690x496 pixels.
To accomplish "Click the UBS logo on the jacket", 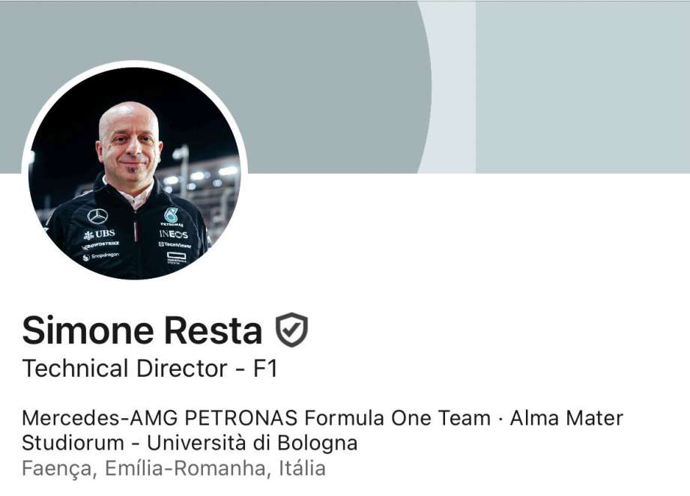I will coord(100,234).
